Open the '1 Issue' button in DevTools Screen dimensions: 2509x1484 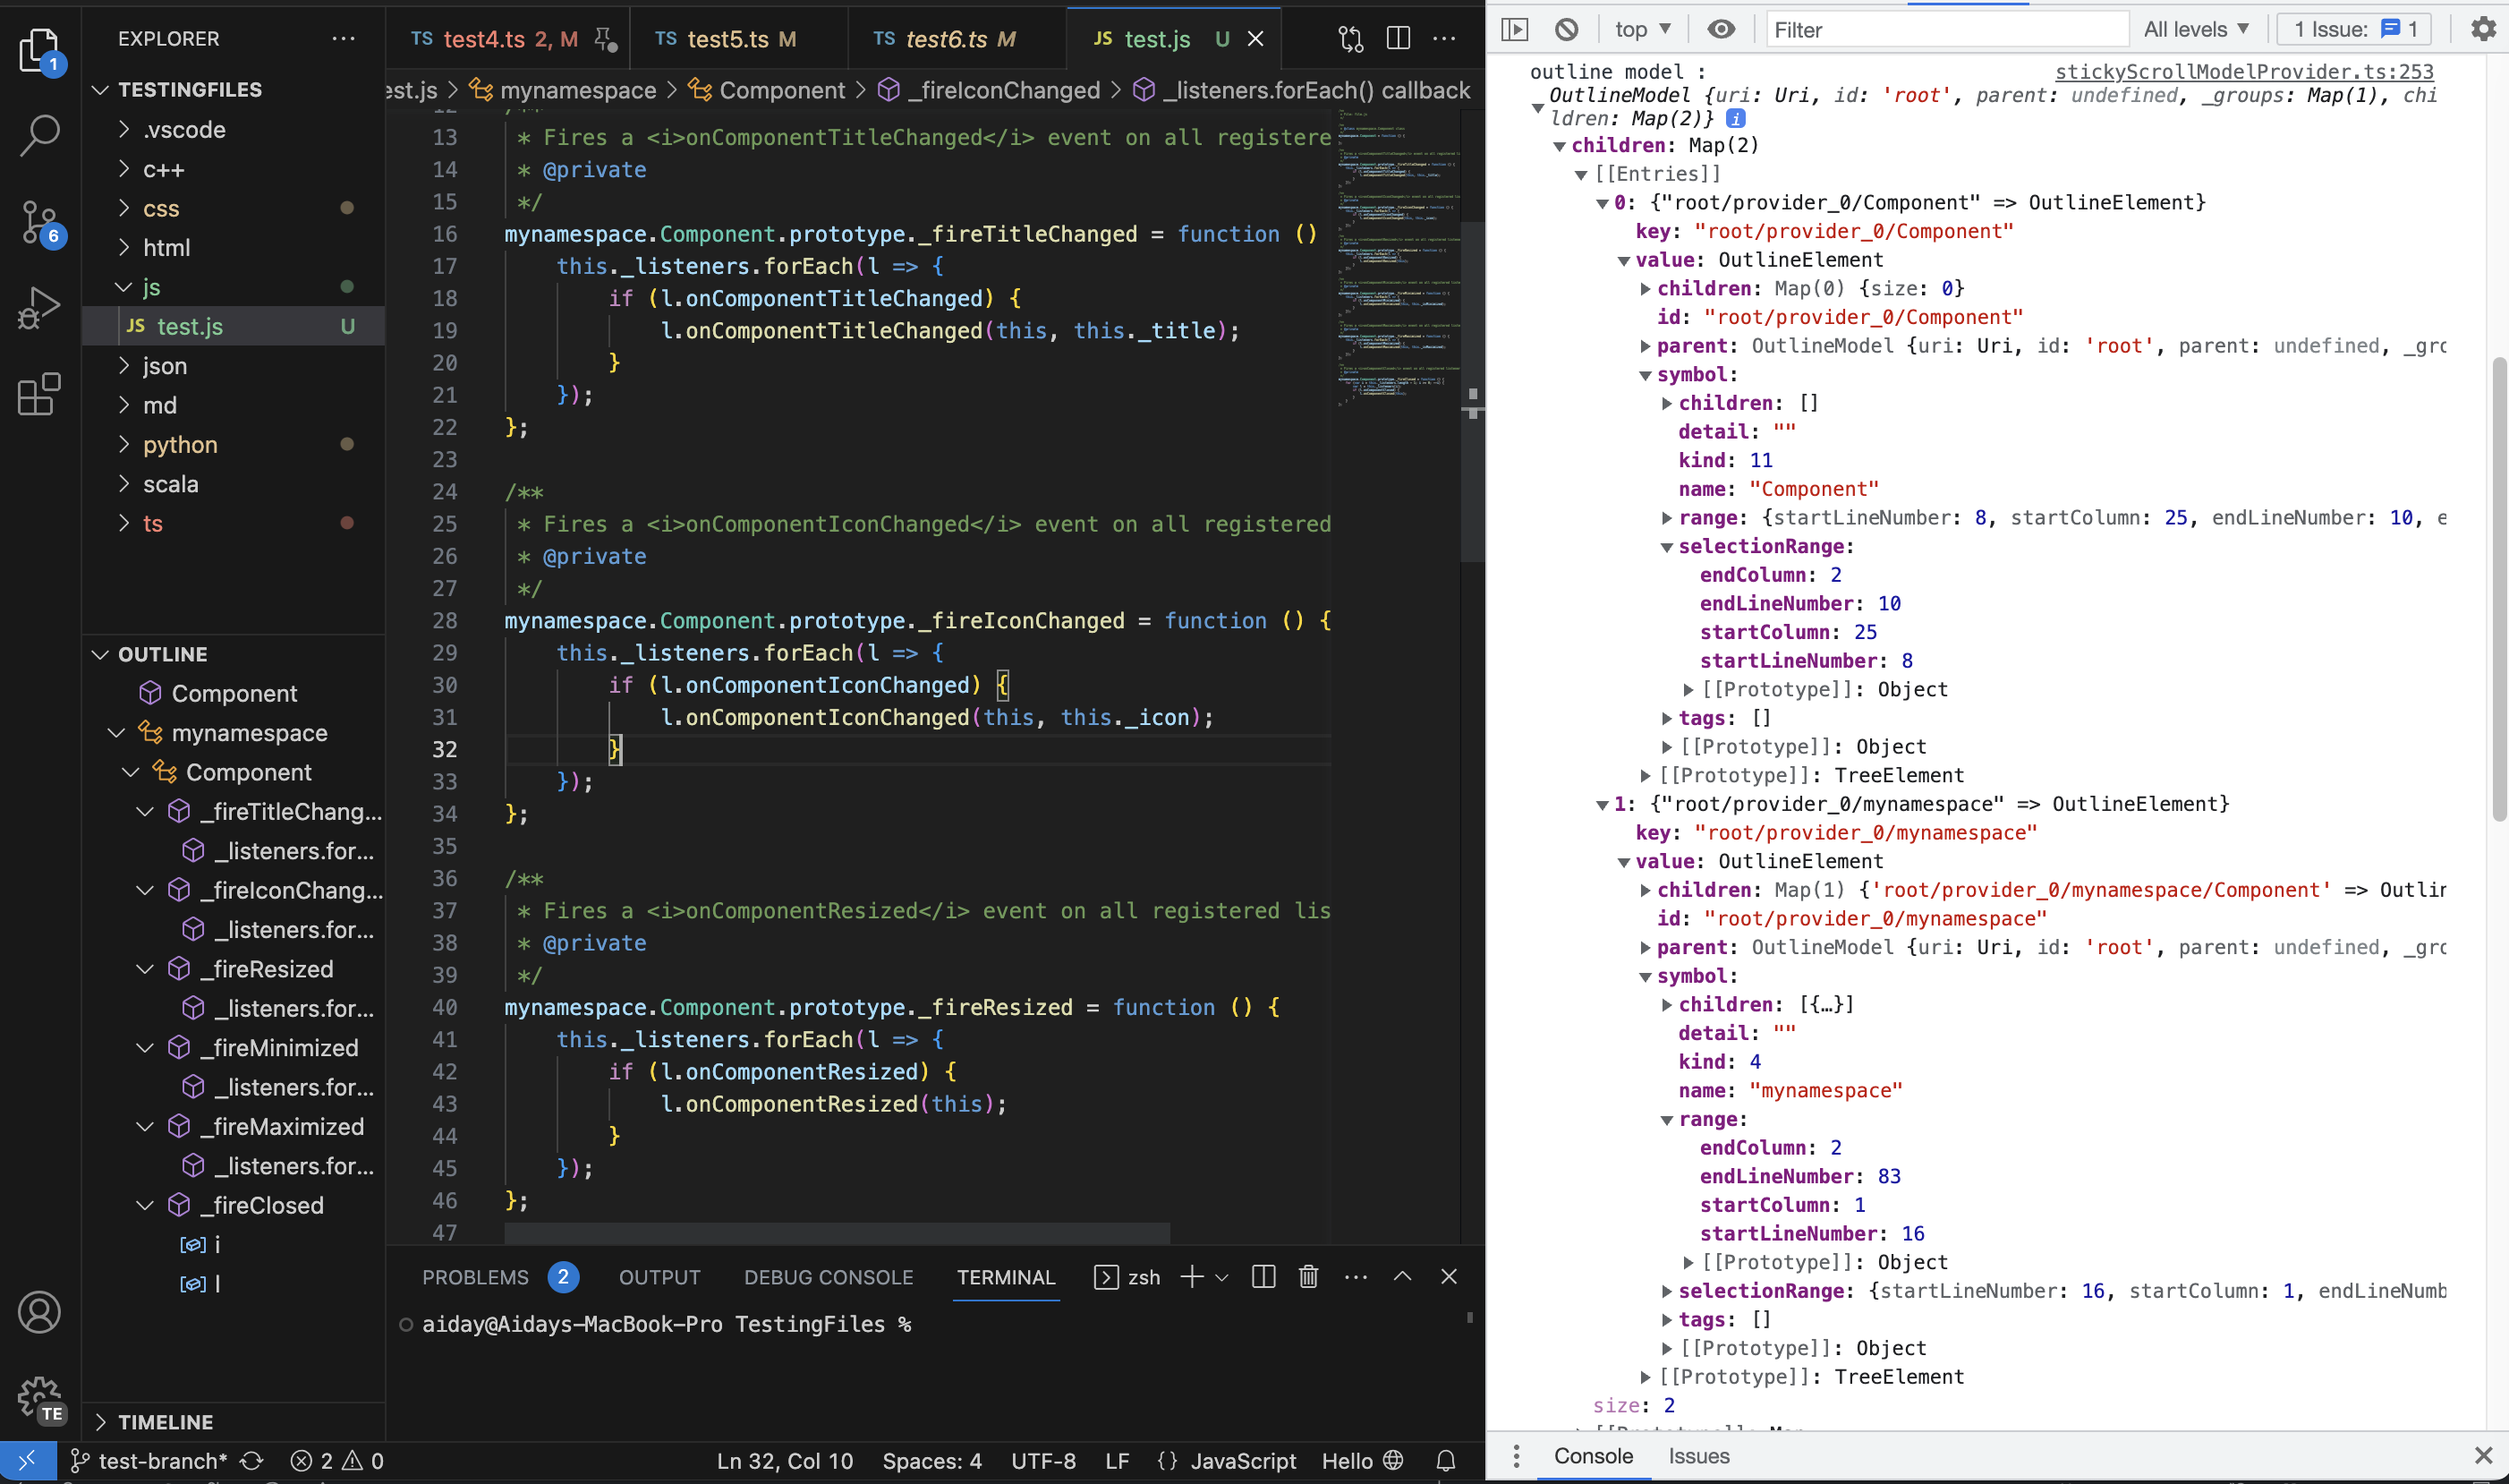point(2354,29)
